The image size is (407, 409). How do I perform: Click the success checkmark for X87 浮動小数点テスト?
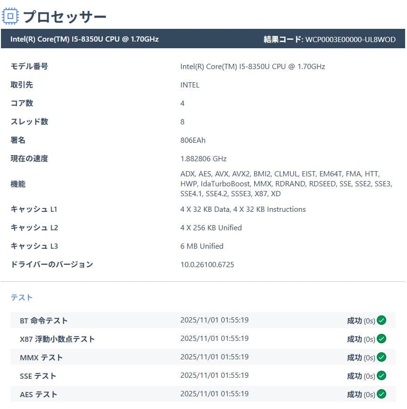381,339
